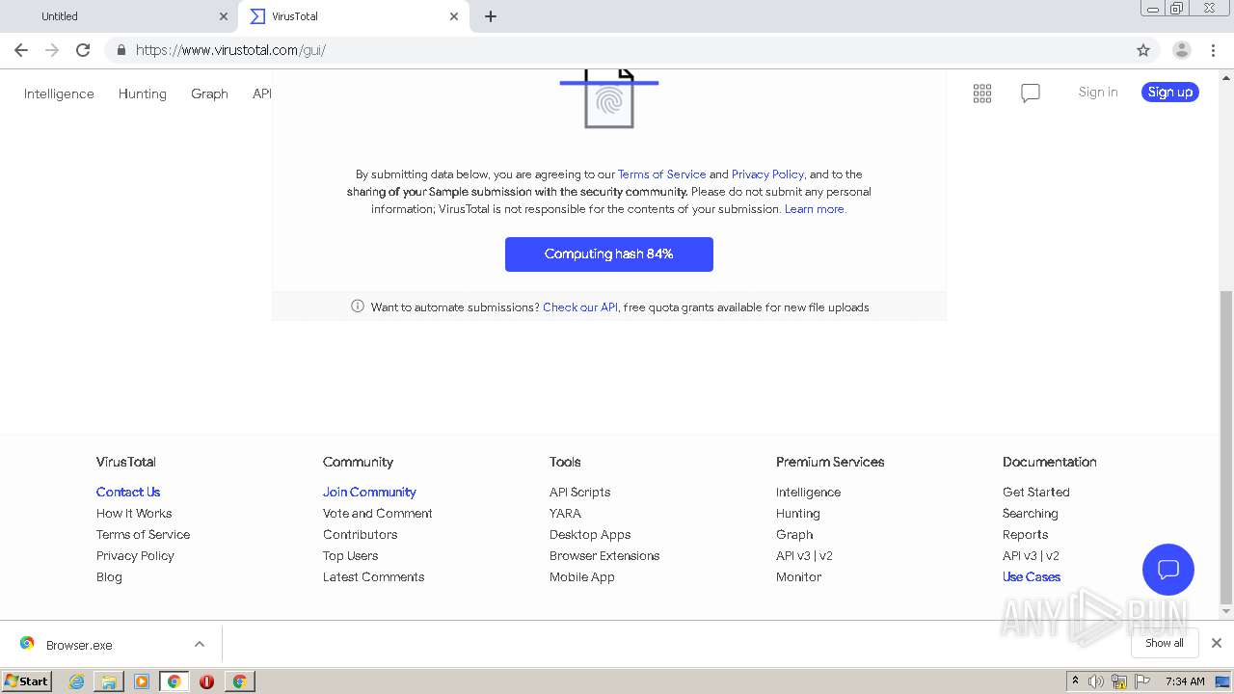Click the browser forward arrow
Viewport: 1234px width, 694px height.
(52, 50)
